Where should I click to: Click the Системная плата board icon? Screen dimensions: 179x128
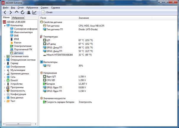coord(8,56)
